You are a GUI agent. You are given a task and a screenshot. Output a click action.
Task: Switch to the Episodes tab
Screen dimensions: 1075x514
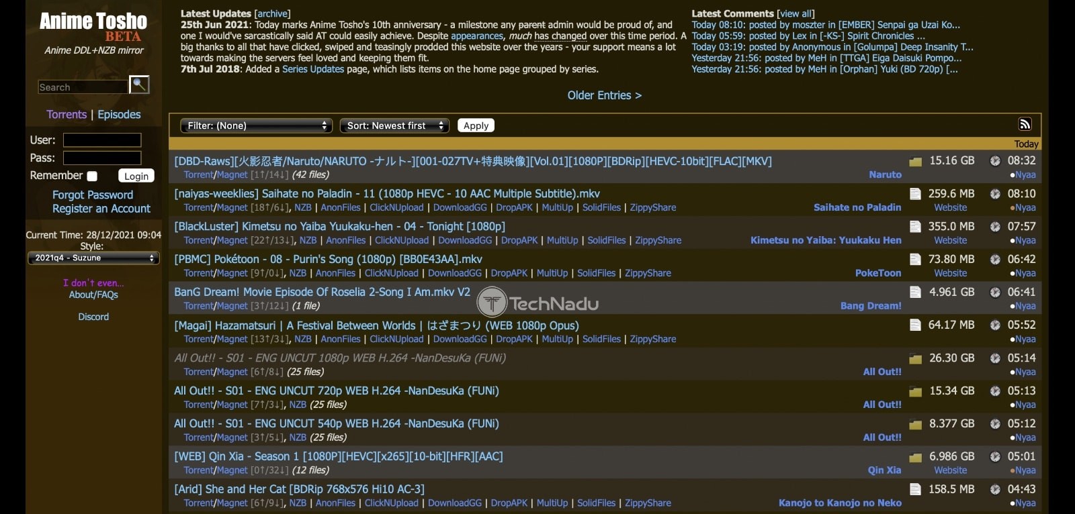(x=119, y=115)
